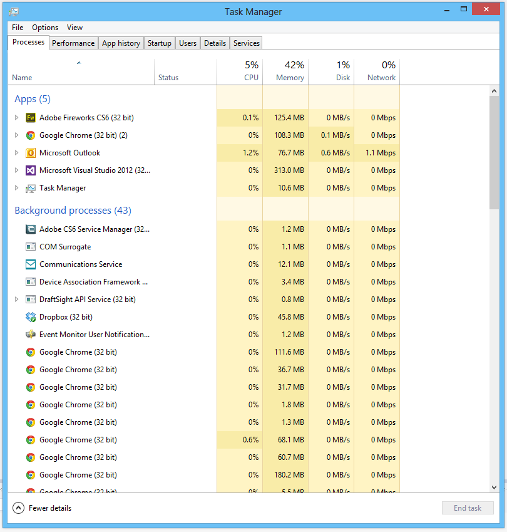Click the Task Manager process icon
This screenshot has height=532, width=507.
click(30, 187)
